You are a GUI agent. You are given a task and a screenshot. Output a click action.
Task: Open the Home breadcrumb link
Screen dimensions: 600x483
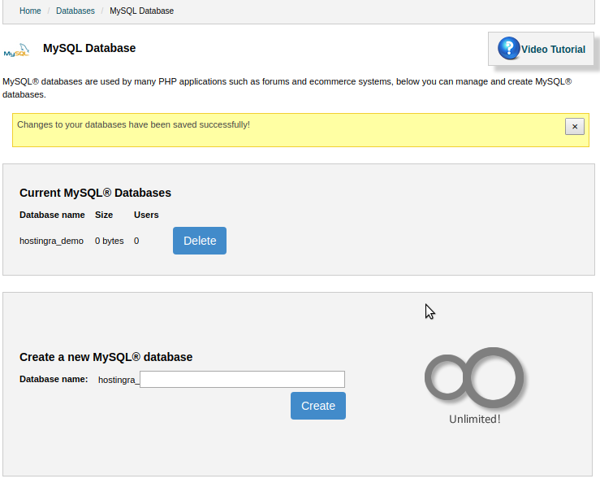(30, 11)
